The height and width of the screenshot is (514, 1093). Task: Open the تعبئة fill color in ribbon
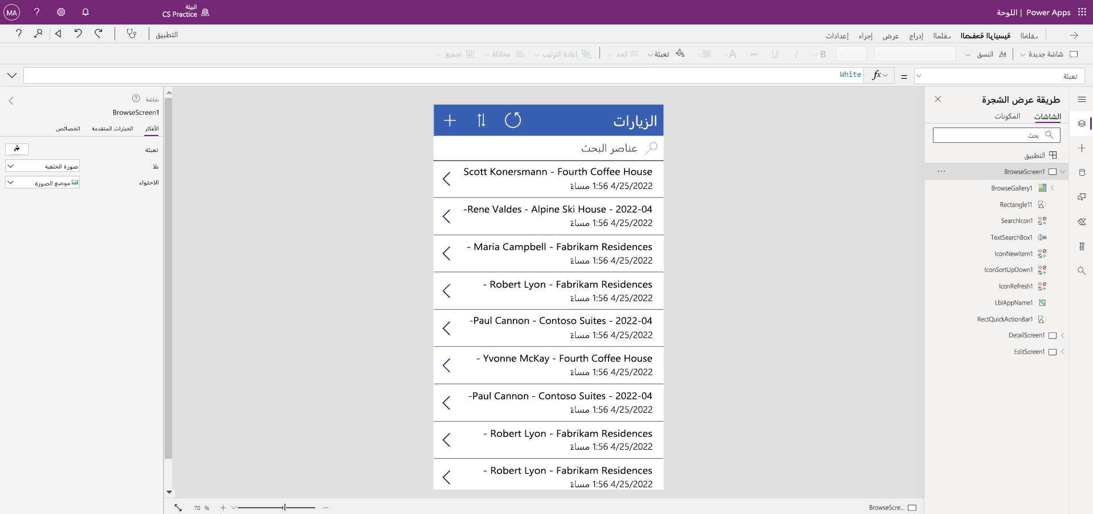[666, 54]
